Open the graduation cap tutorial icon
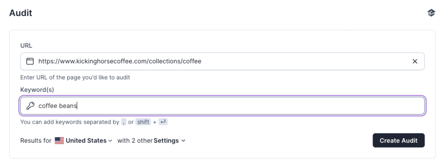 [431, 13]
